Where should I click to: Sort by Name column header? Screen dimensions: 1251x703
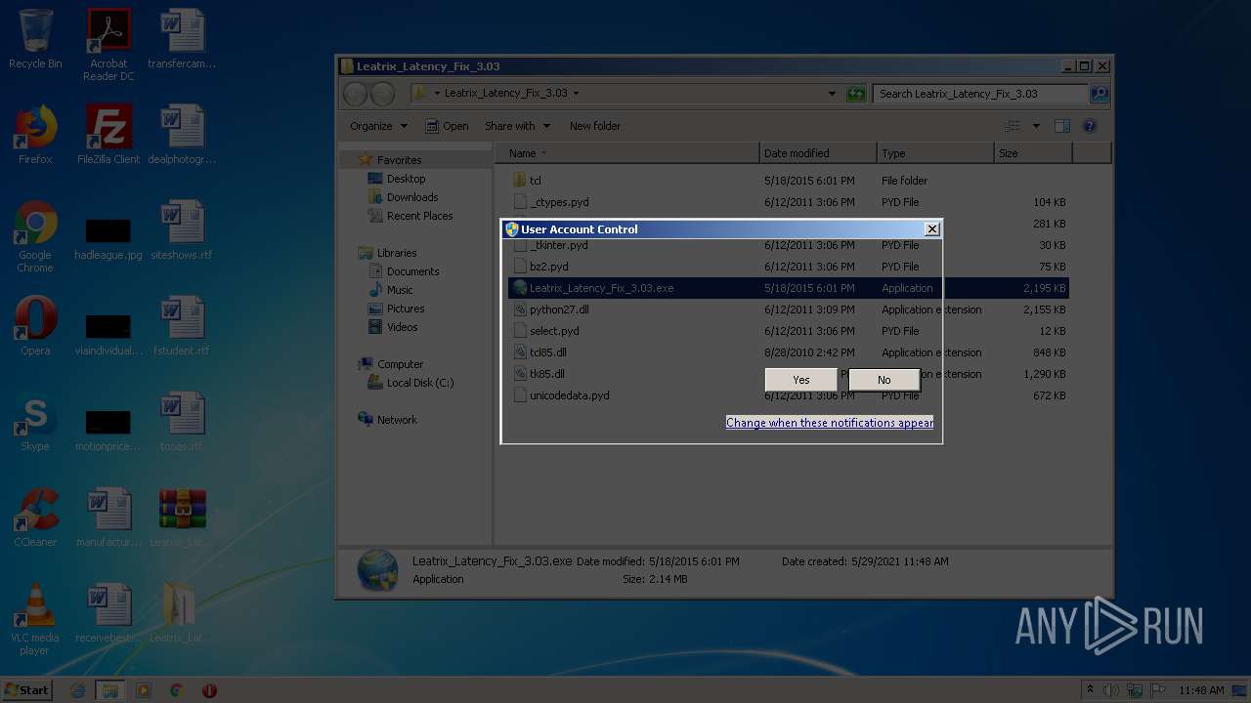pyautogui.click(x=627, y=153)
